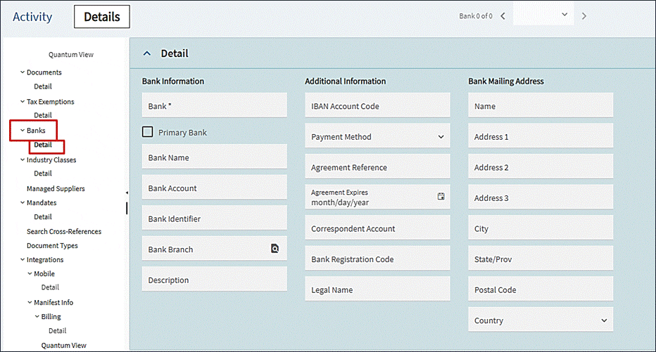Click the Address 3 field
Screen dimensions: 656x352
[541, 197]
